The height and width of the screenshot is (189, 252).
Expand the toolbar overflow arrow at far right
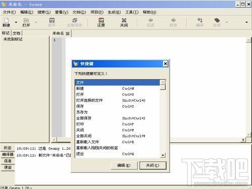tap(246, 22)
